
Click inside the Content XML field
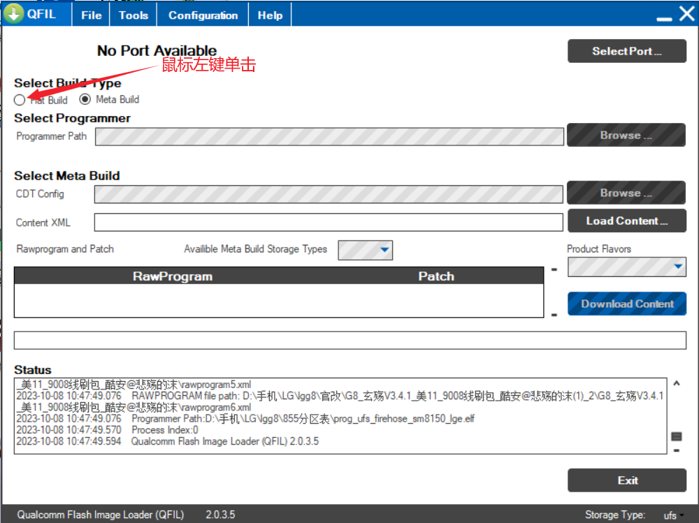point(329,222)
